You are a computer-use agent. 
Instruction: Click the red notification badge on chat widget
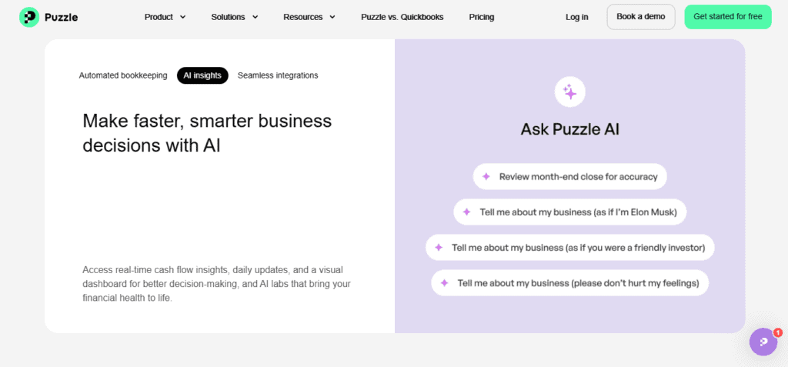[x=778, y=332]
